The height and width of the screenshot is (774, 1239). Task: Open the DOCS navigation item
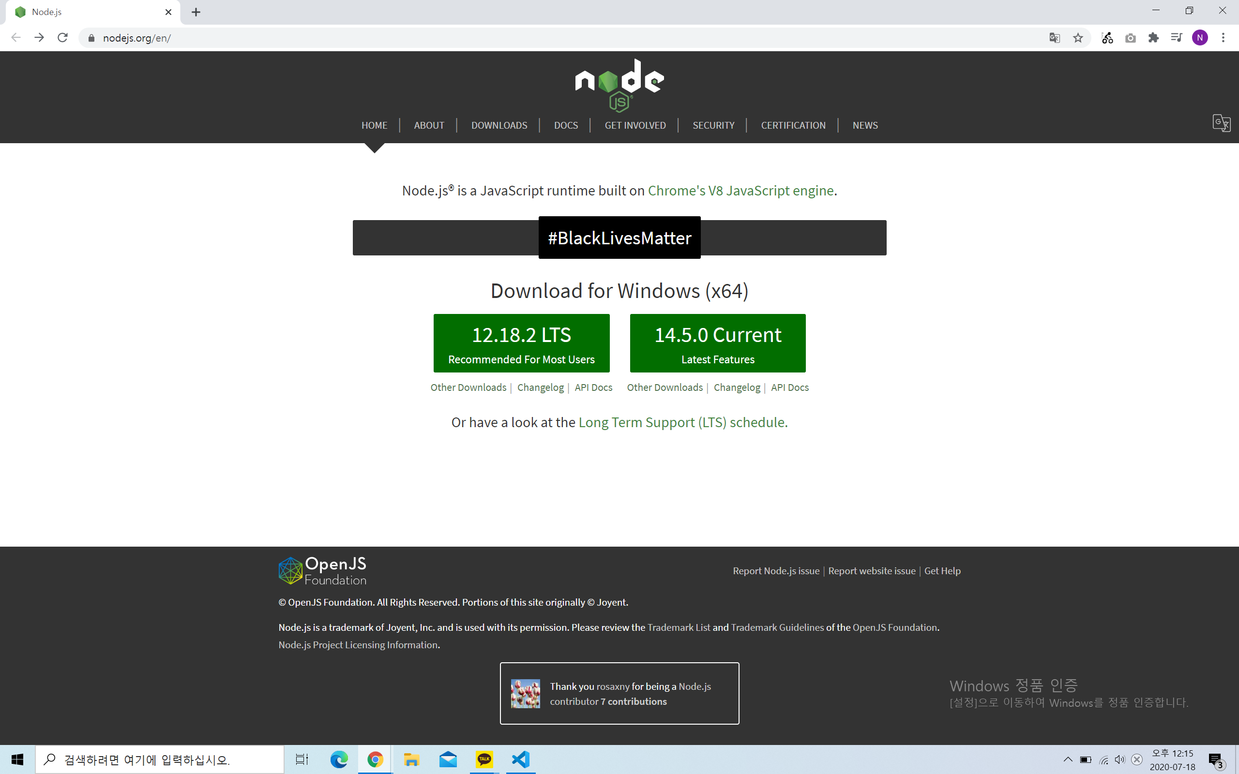pyautogui.click(x=566, y=125)
